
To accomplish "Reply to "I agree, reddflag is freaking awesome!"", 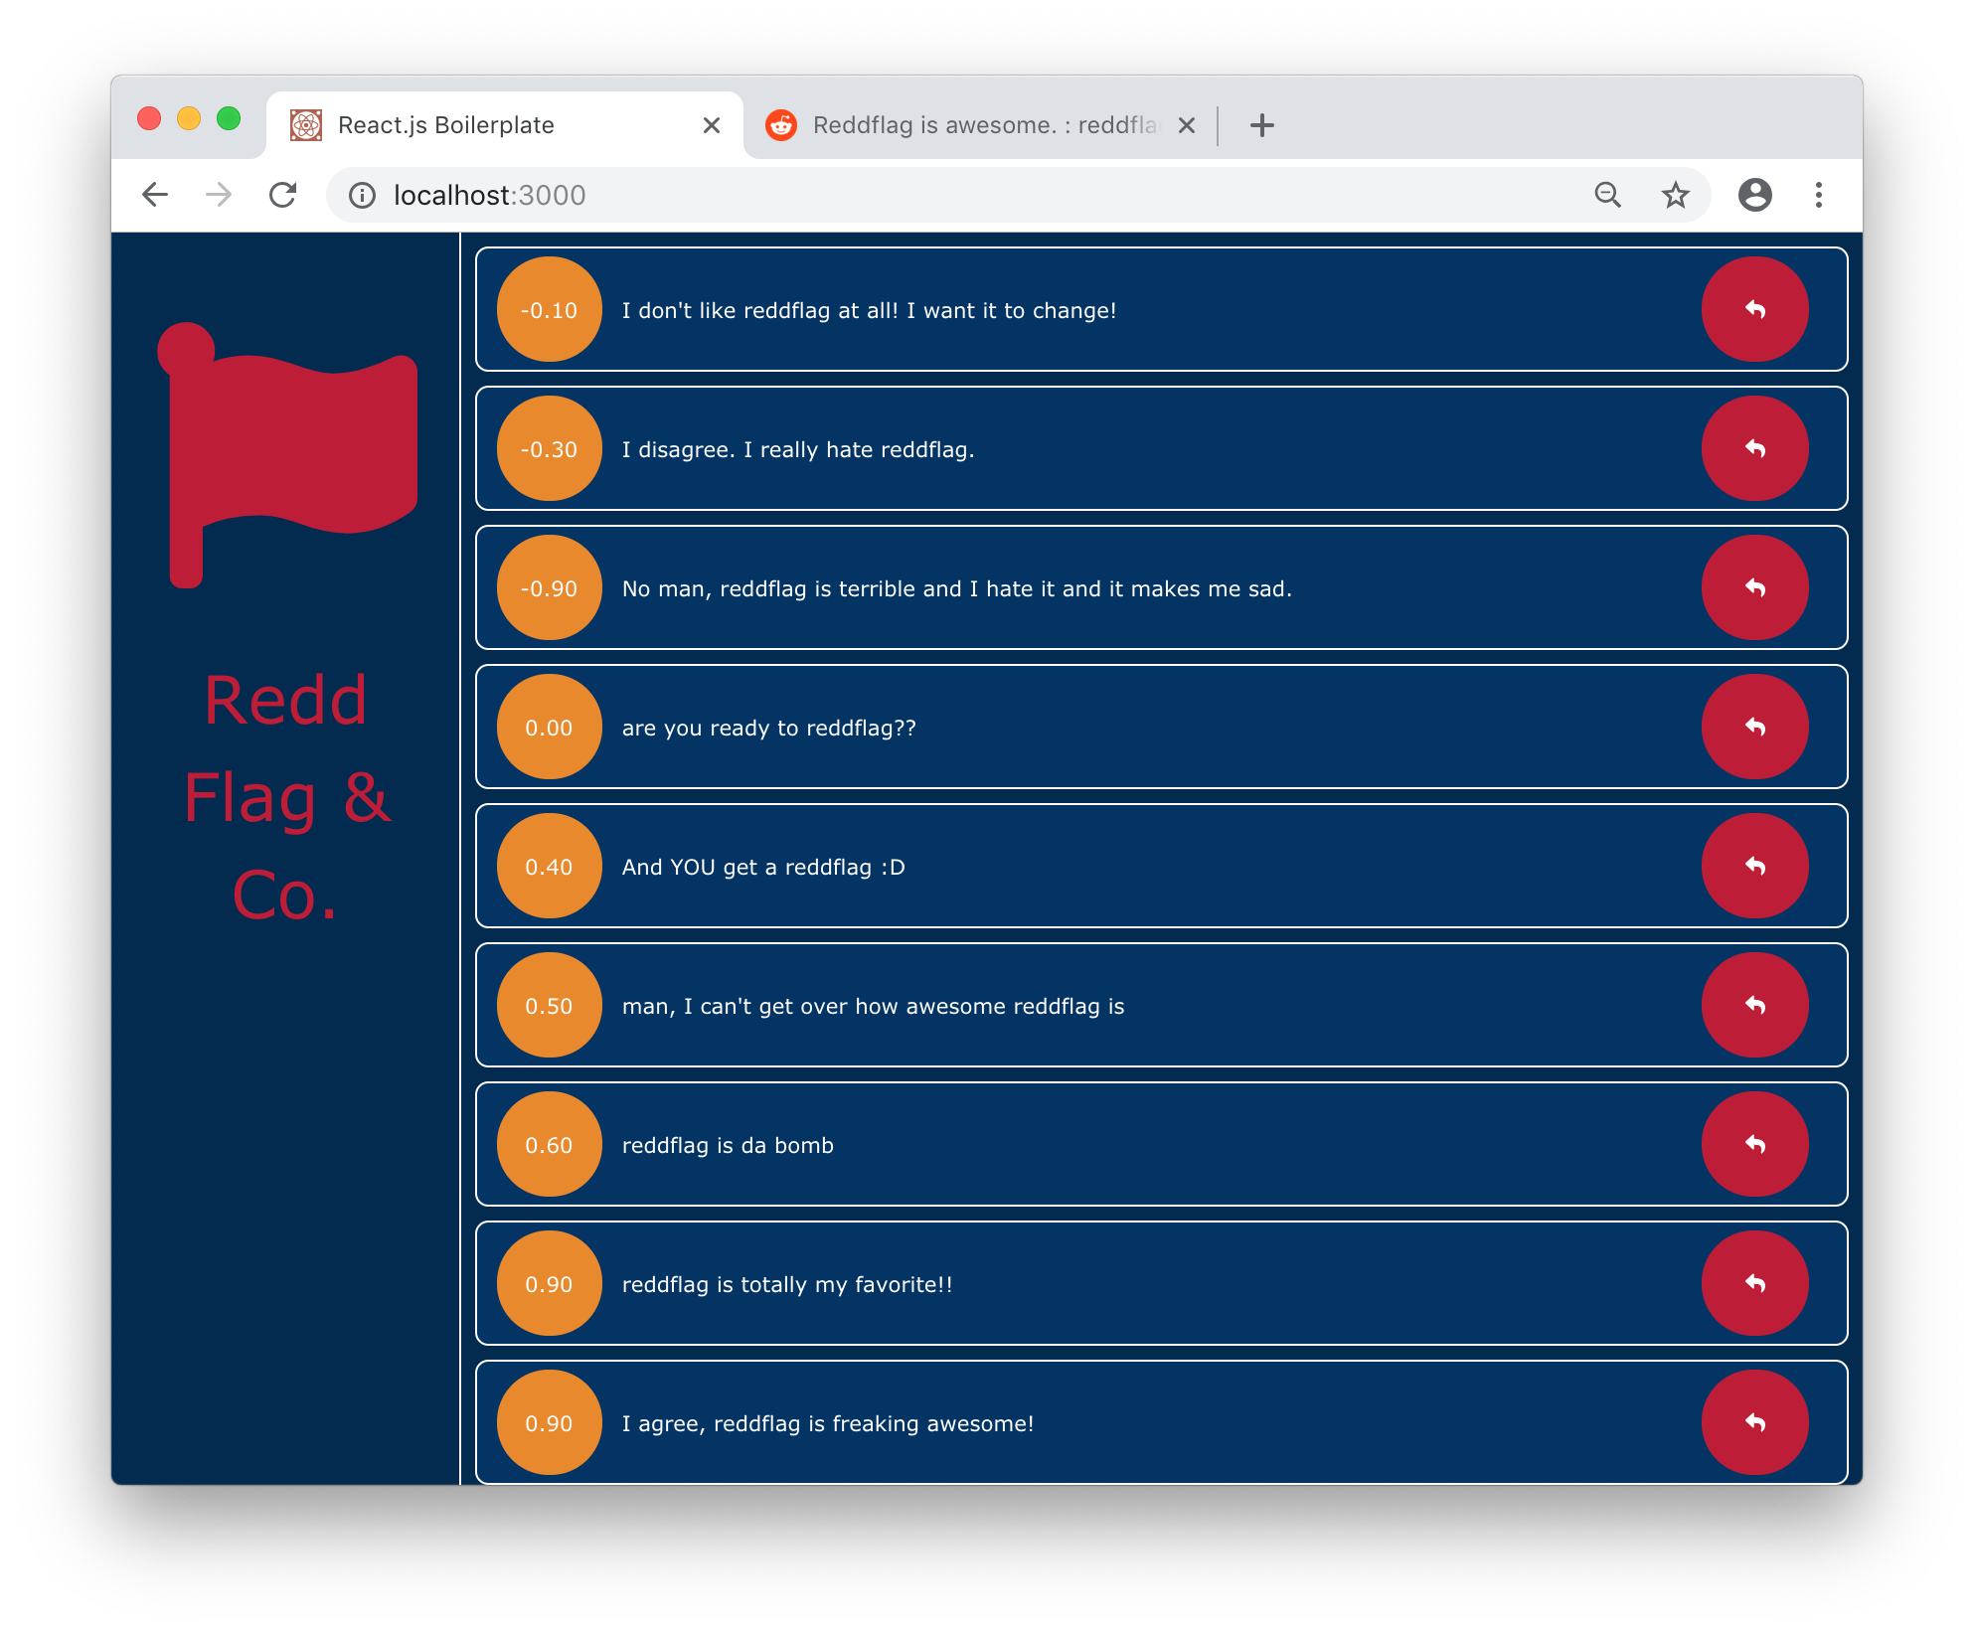I will click(x=1754, y=1422).
